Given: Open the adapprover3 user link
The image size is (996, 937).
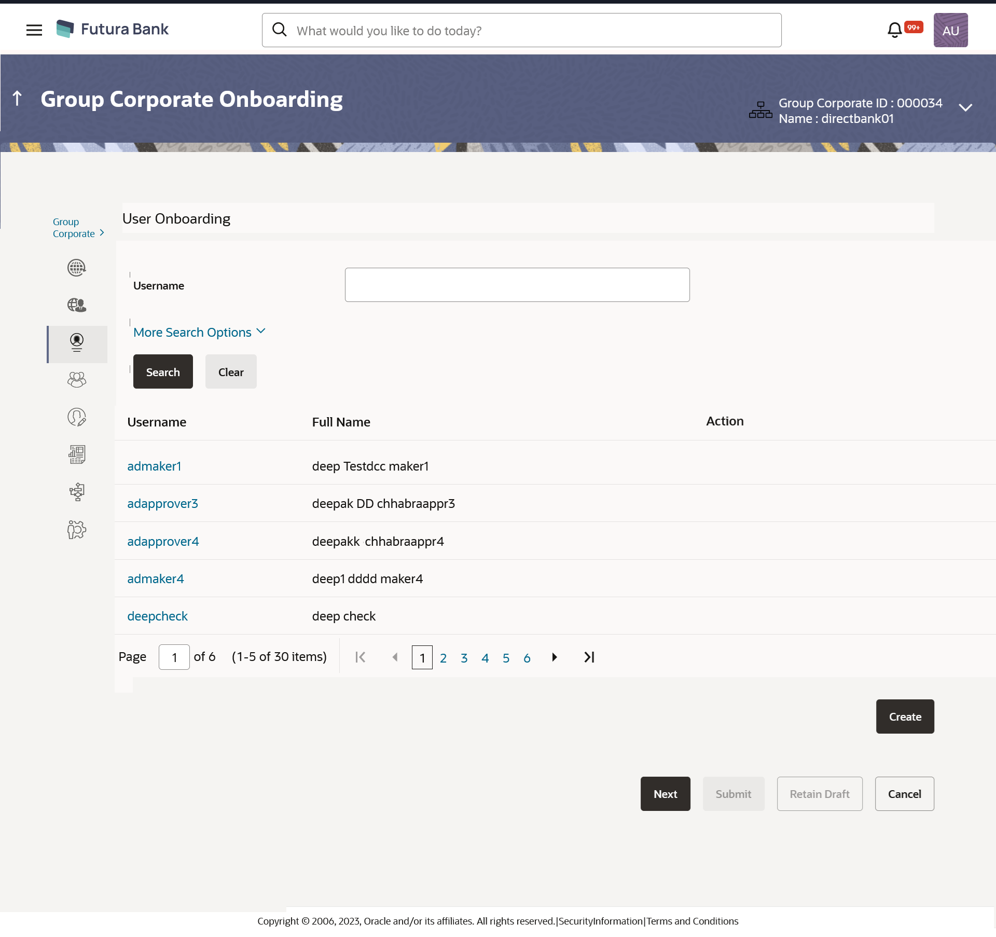Looking at the screenshot, I should coord(162,504).
